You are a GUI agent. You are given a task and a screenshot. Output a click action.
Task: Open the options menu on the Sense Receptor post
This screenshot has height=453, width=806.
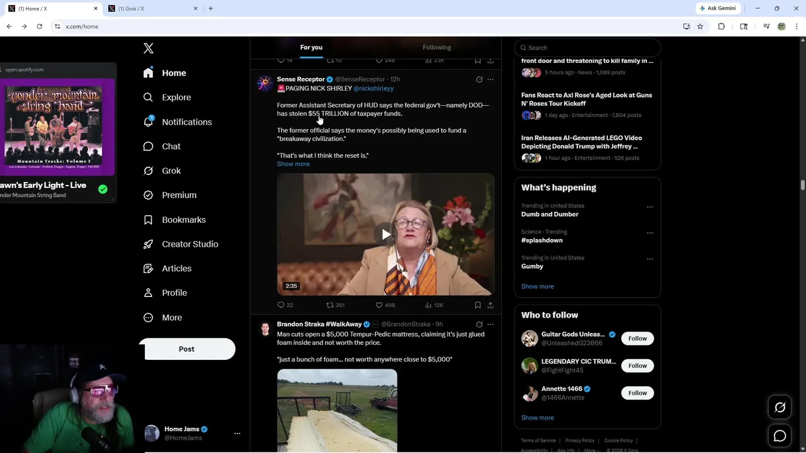491,79
